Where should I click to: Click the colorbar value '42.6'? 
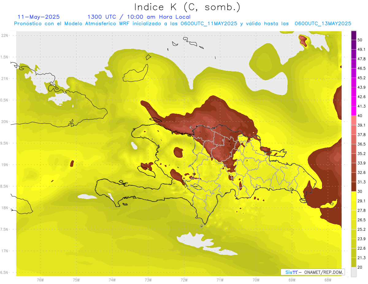pyautogui.click(x=362, y=97)
